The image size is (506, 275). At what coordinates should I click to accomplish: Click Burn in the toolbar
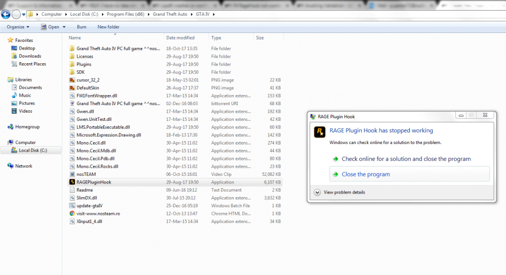click(x=81, y=27)
